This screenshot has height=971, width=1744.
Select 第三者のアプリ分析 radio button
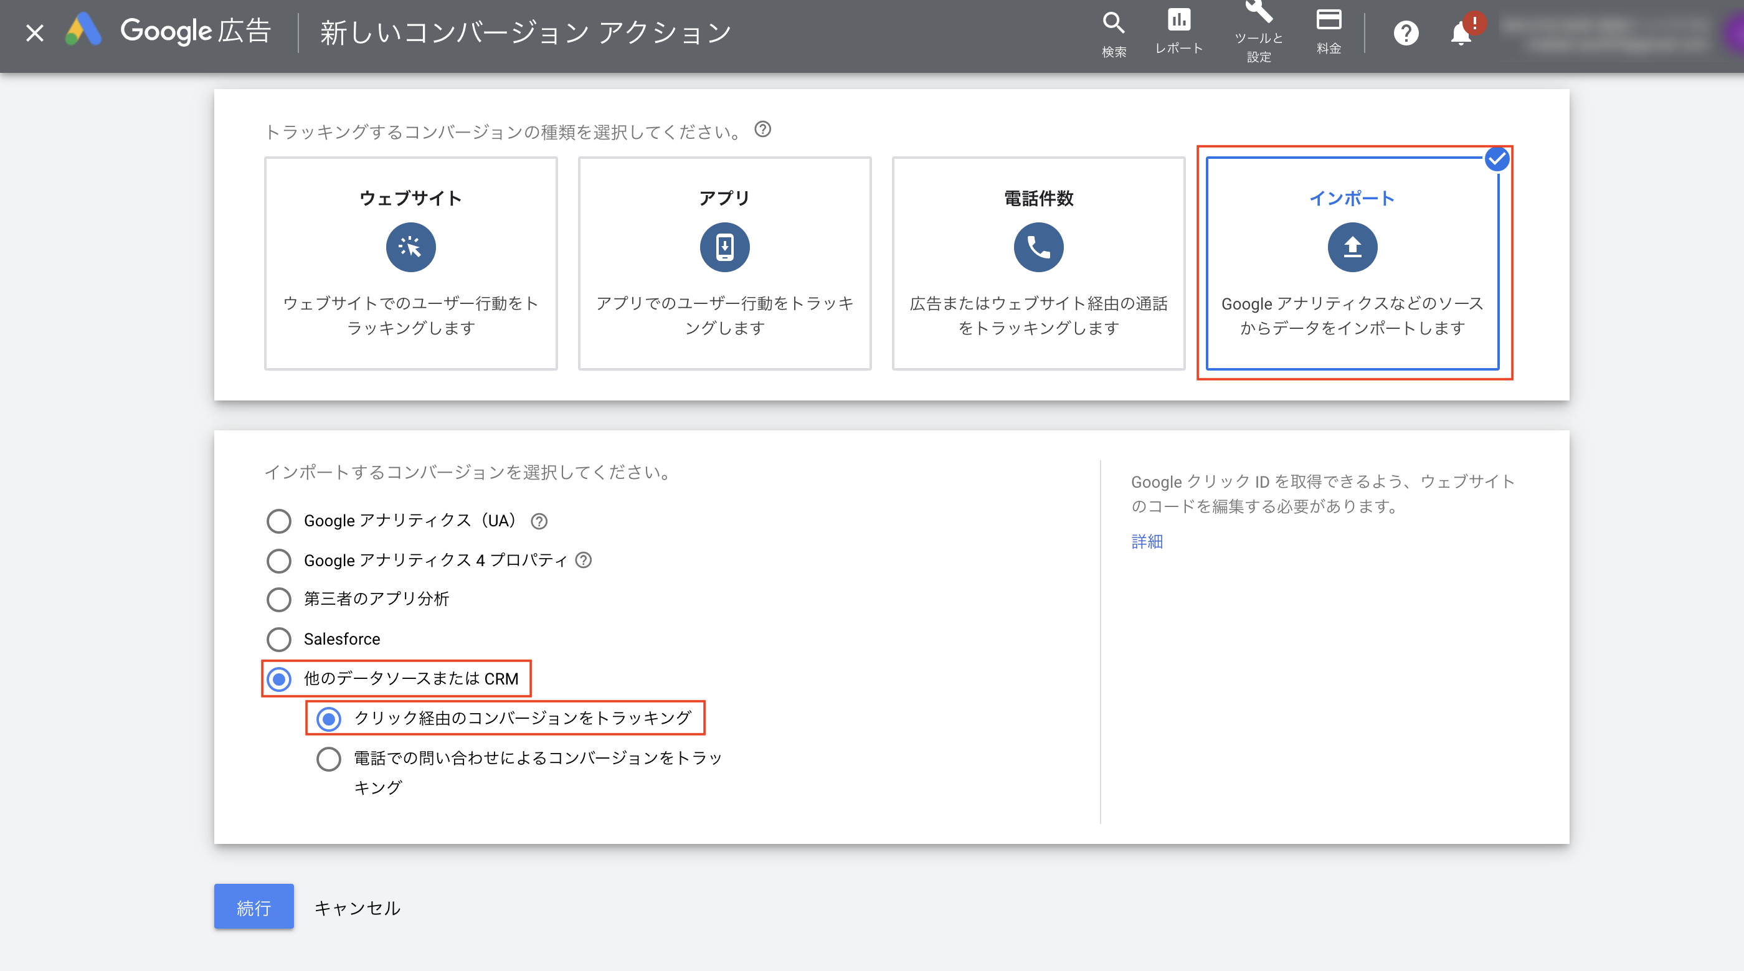click(279, 600)
